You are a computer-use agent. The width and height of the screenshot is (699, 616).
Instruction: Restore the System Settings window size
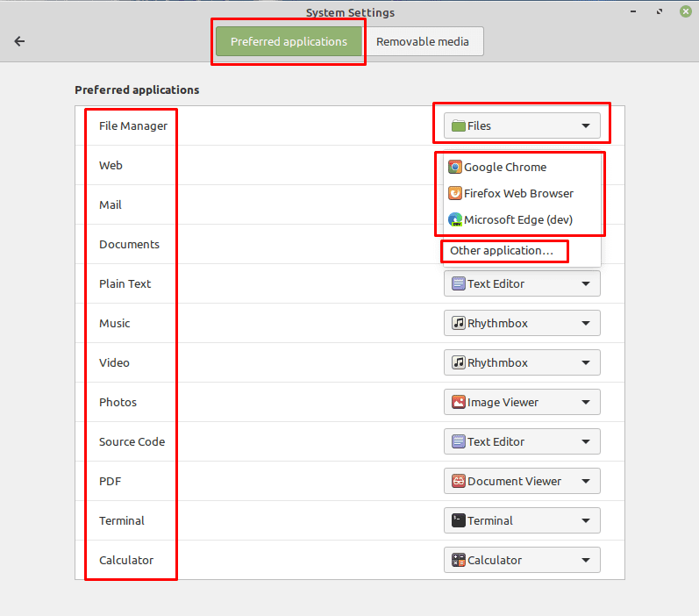tap(660, 11)
